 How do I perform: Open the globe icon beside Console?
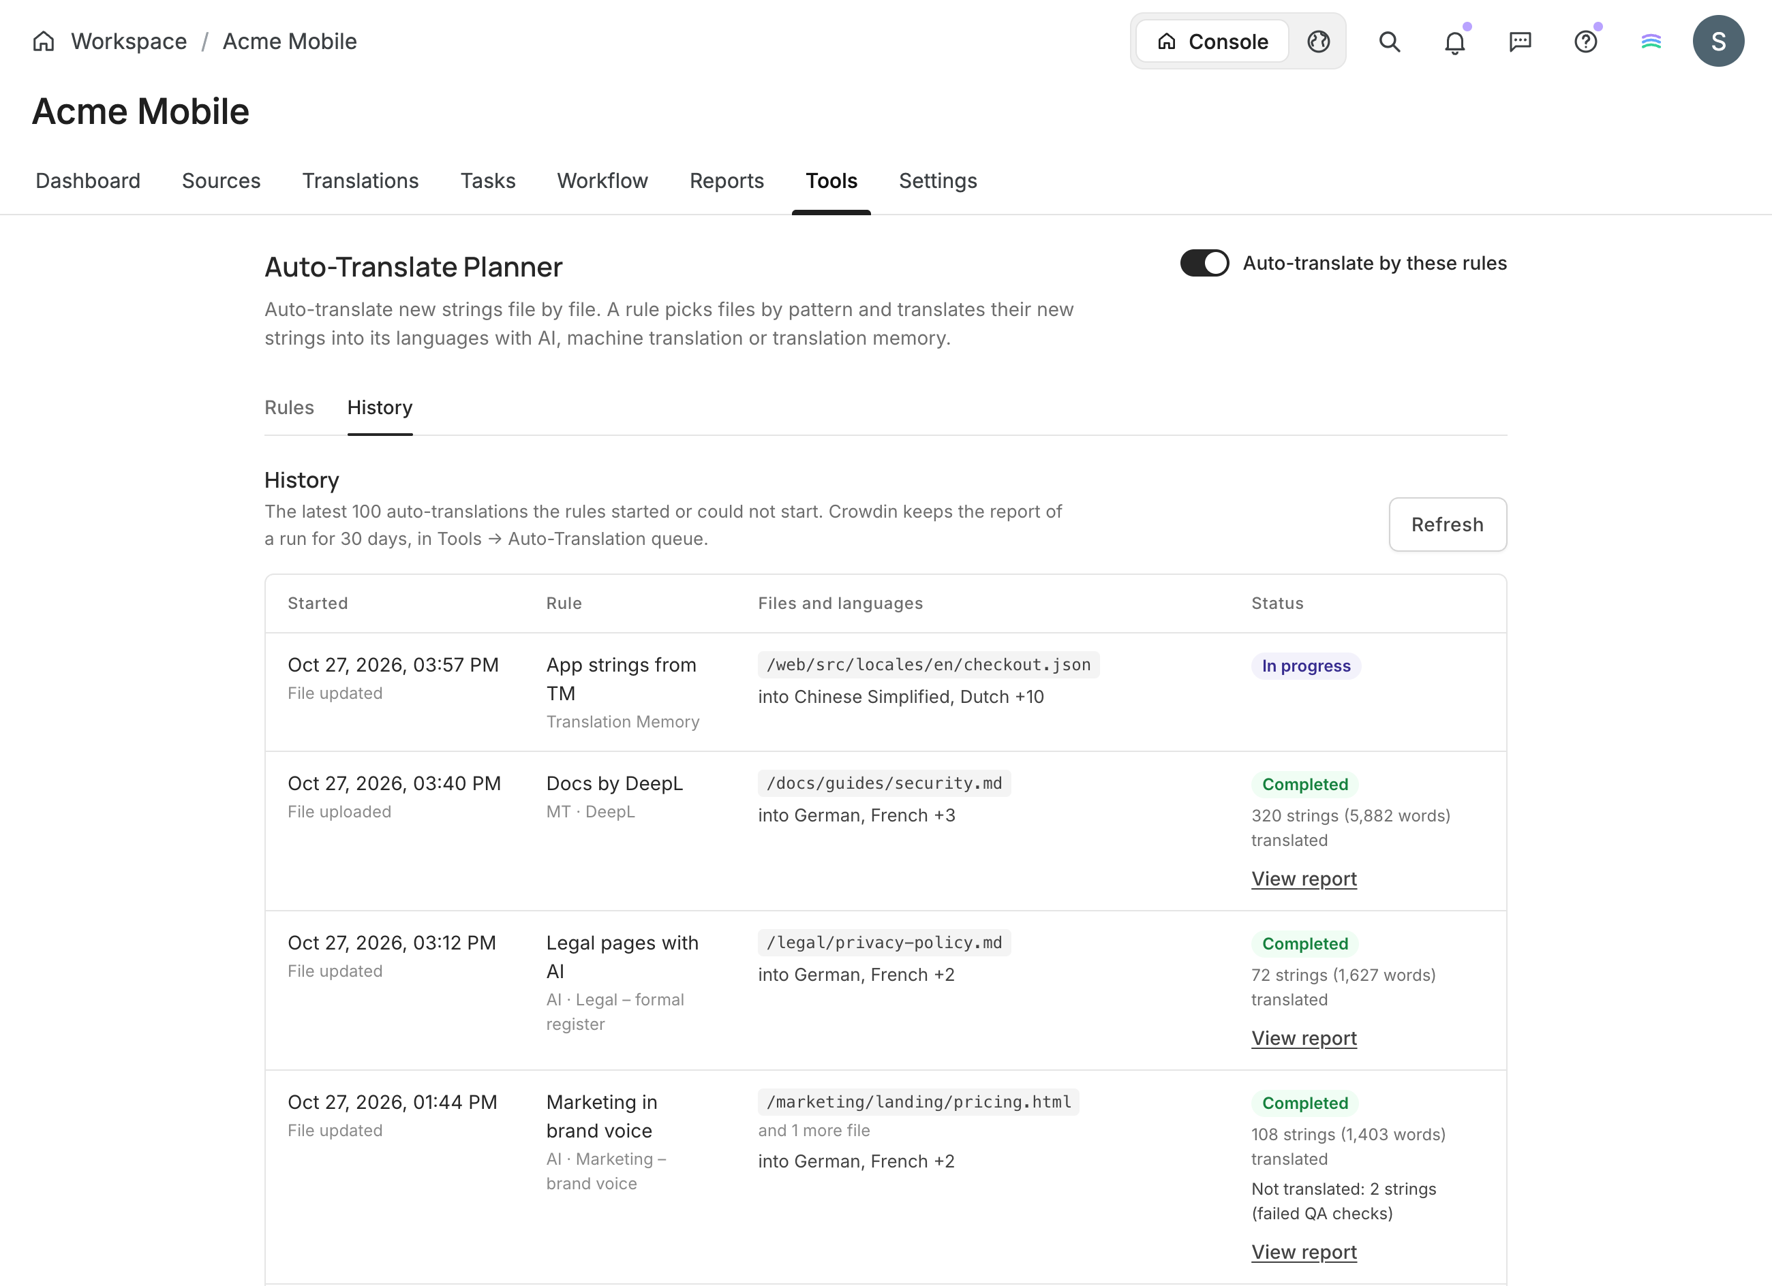tap(1318, 42)
